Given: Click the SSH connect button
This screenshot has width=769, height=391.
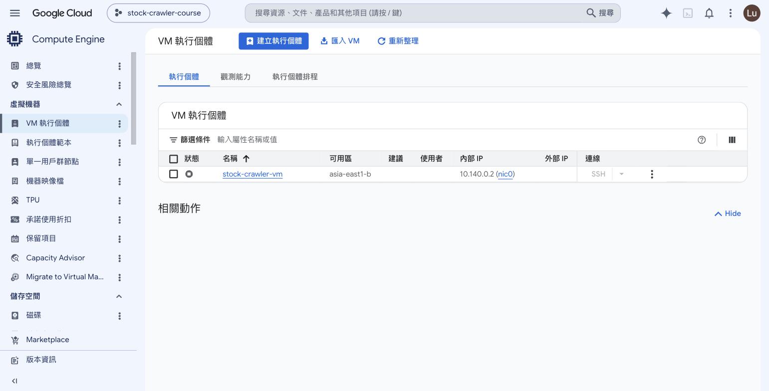Looking at the screenshot, I should [598, 174].
